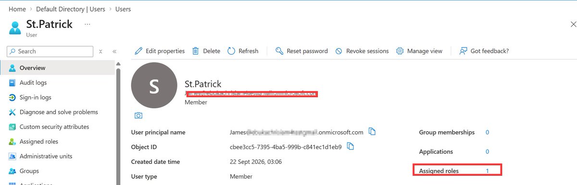Click the Custom security attributes icon

pos(12,127)
